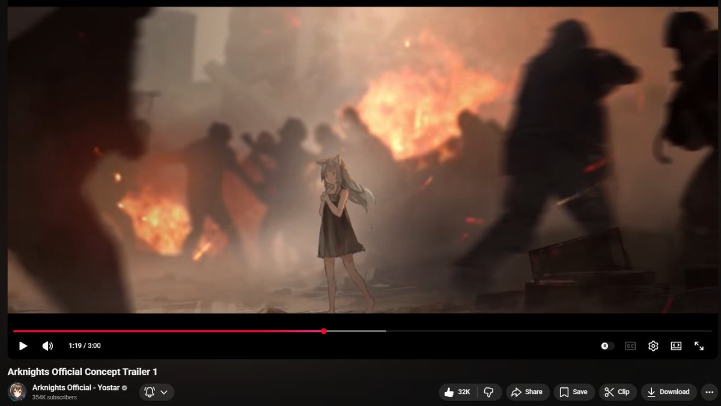Image resolution: width=721 pixels, height=406 pixels.
Task: Download the video
Action: click(x=669, y=392)
